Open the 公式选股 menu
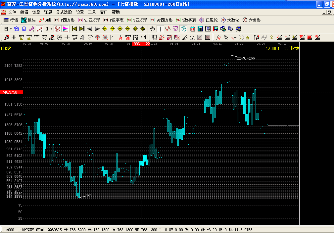 (x=64, y=12)
